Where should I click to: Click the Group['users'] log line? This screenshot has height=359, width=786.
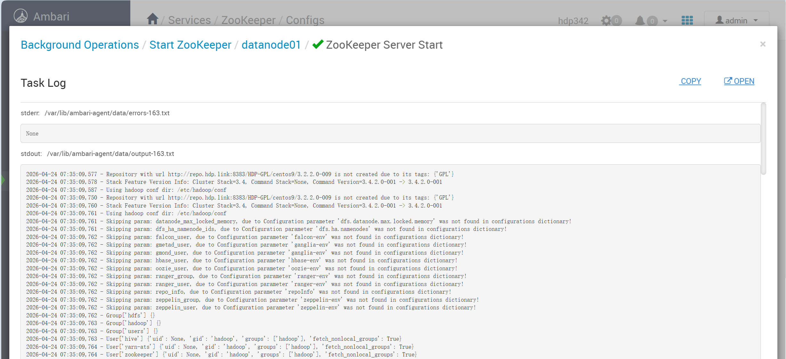pyautogui.click(x=92, y=331)
